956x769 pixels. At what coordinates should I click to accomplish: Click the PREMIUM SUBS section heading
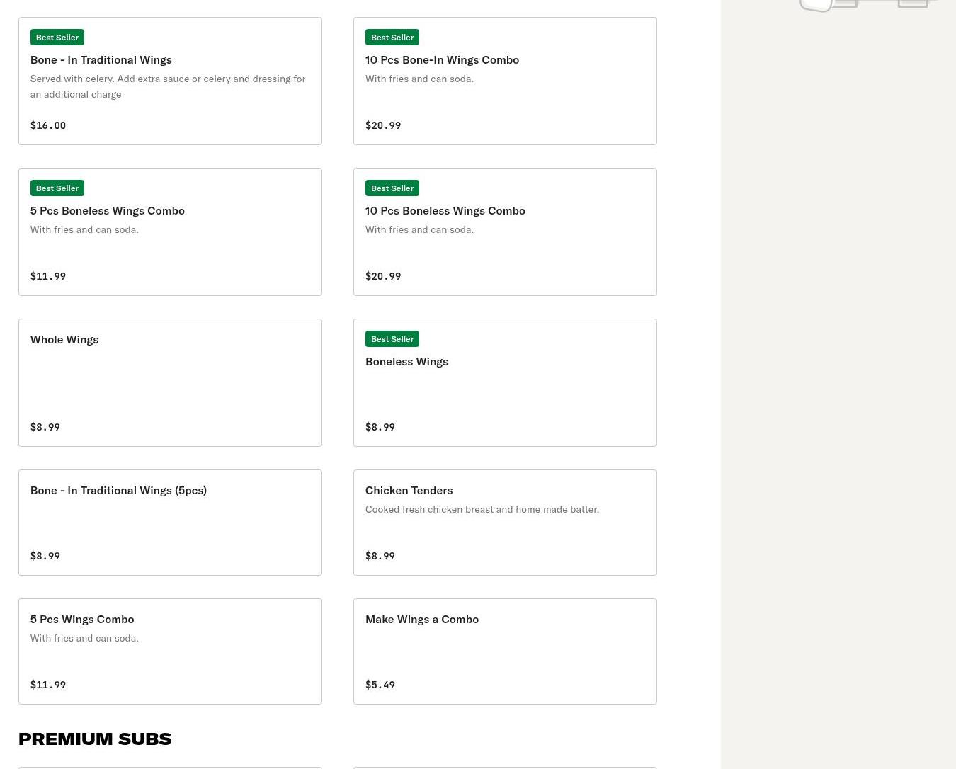pos(95,739)
